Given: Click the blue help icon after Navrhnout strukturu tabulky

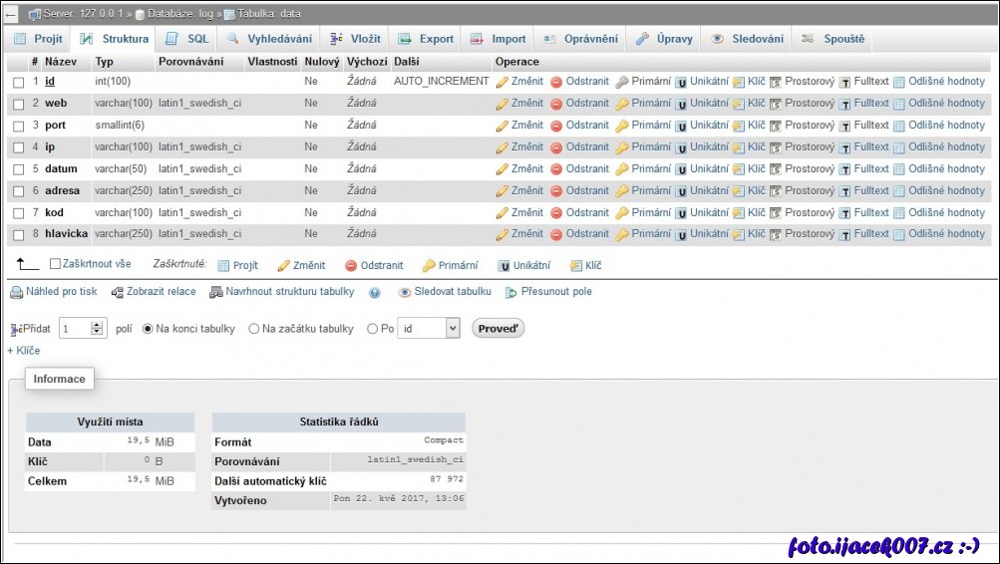Looking at the screenshot, I should coord(375,293).
